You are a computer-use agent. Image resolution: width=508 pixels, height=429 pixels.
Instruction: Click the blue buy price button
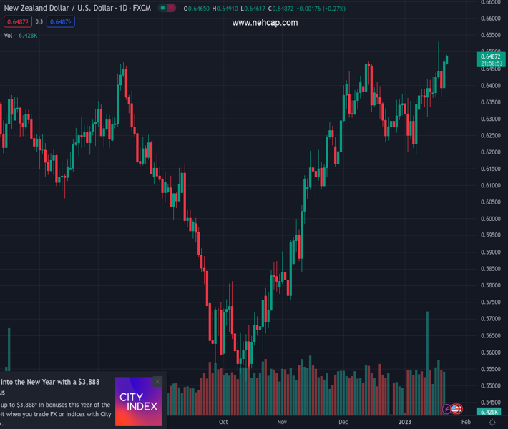click(60, 22)
